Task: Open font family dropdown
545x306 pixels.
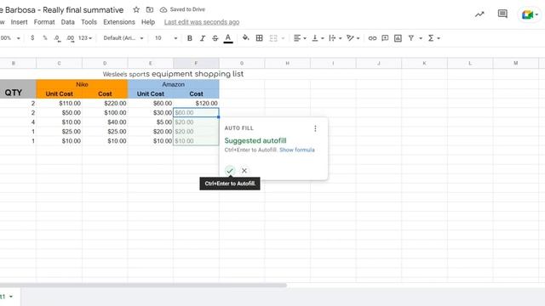Action: click(x=123, y=38)
